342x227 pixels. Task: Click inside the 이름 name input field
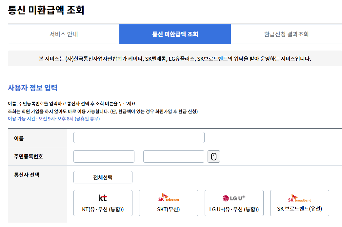click(x=139, y=137)
